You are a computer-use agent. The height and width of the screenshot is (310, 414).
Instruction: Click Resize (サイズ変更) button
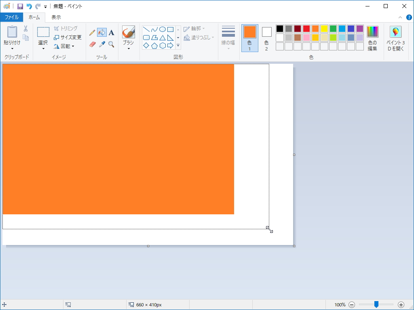click(x=68, y=38)
